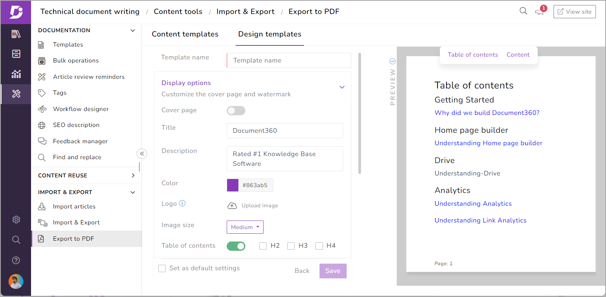
Task: Open the Settings gear icon in left rail
Action: point(16,219)
